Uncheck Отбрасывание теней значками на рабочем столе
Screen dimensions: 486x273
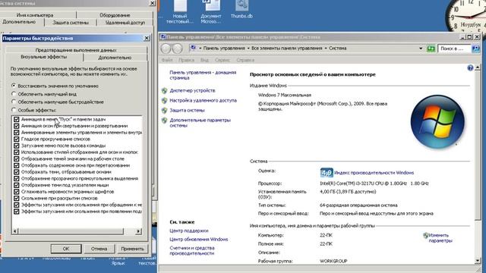(17, 158)
